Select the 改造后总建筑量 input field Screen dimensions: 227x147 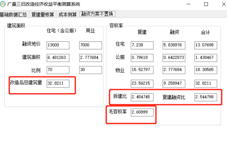click(58, 83)
